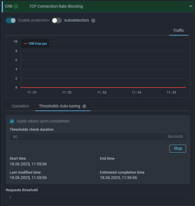
Task: Click the Start time value
Action: [x=28, y=164]
